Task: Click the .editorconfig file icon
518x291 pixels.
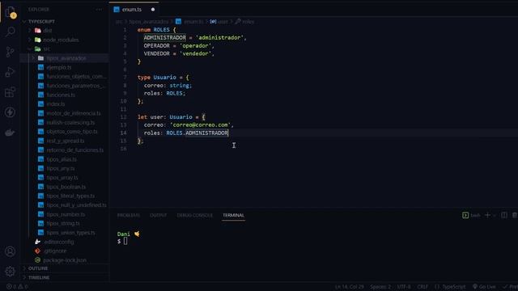Action: pyautogui.click(x=38, y=242)
